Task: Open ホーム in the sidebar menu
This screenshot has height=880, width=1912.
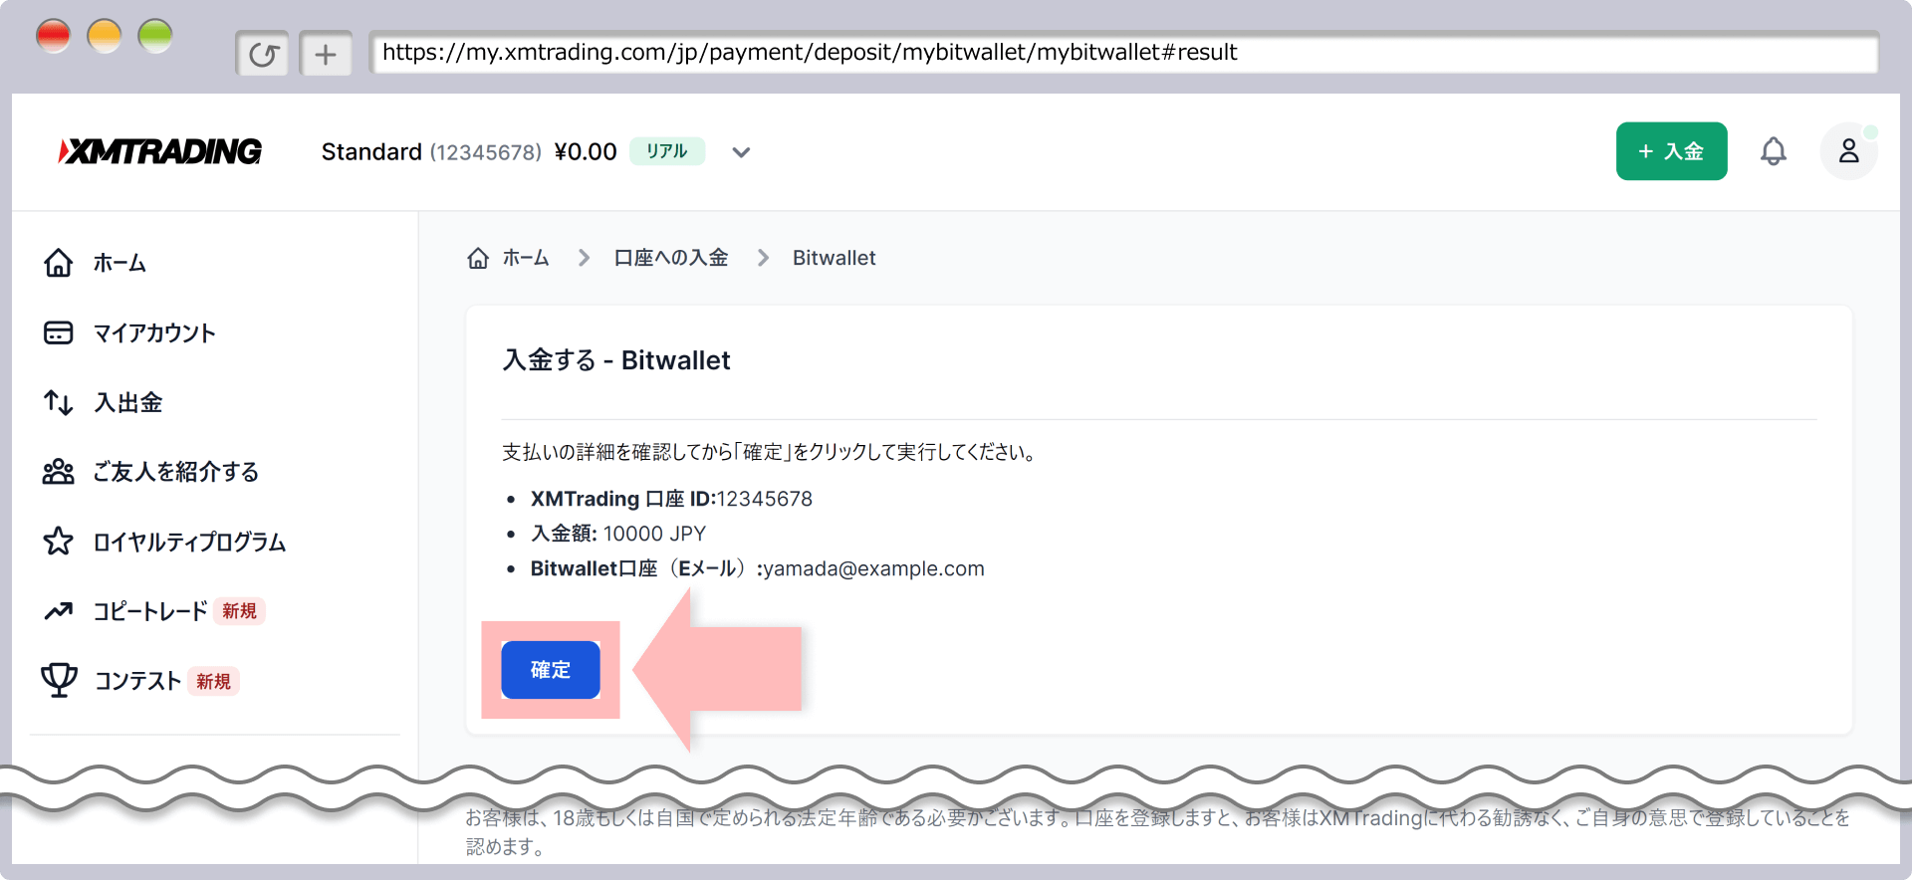Action: point(119,263)
